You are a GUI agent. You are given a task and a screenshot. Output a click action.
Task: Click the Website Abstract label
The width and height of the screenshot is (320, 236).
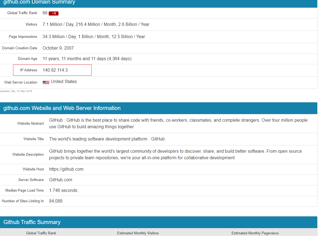pyautogui.click(x=30, y=123)
